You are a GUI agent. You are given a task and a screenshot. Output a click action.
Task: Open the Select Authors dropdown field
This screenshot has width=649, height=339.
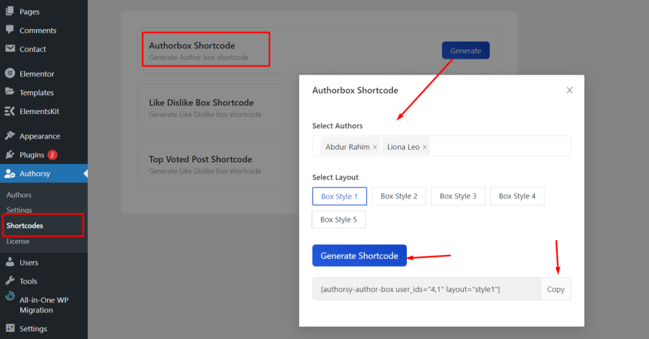click(x=501, y=146)
